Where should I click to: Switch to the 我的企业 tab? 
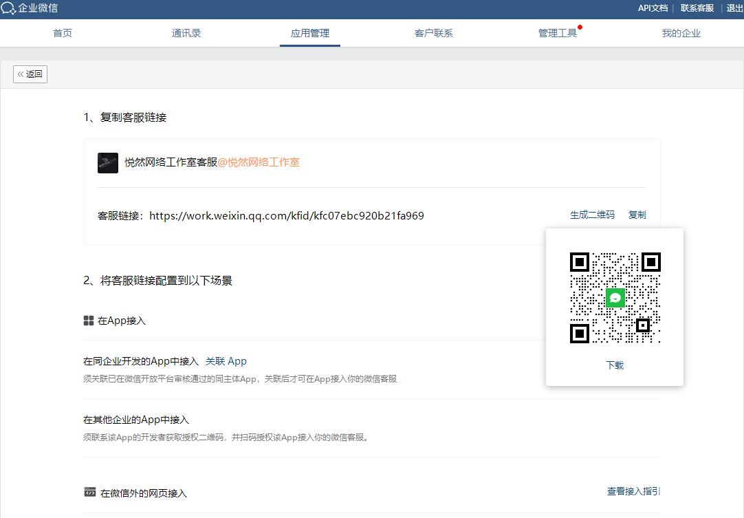coord(681,33)
